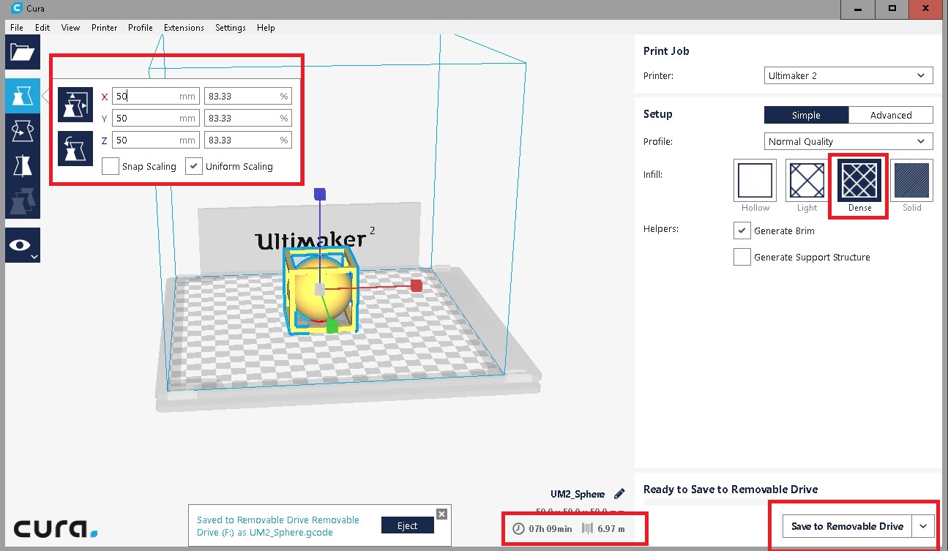This screenshot has width=948, height=551.
Task: Click the 6.97 m filament length text
Action: pyautogui.click(x=611, y=528)
